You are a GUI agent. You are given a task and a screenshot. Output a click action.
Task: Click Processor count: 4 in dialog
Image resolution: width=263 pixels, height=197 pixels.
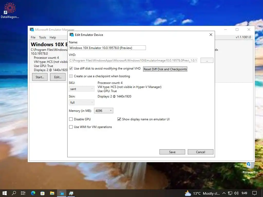(110, 83)
